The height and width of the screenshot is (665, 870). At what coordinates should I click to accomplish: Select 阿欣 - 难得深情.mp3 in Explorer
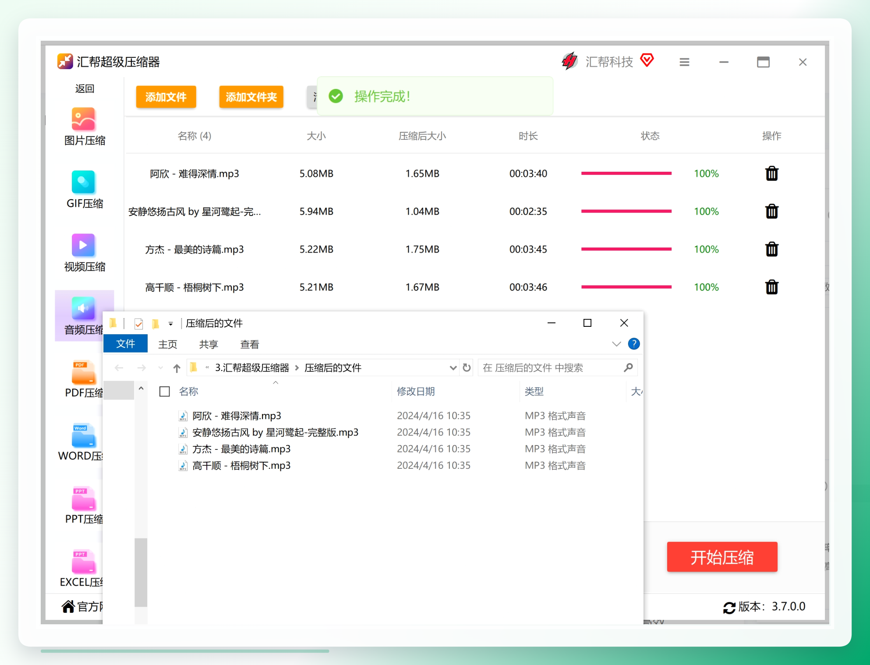(x=237, y=416)
